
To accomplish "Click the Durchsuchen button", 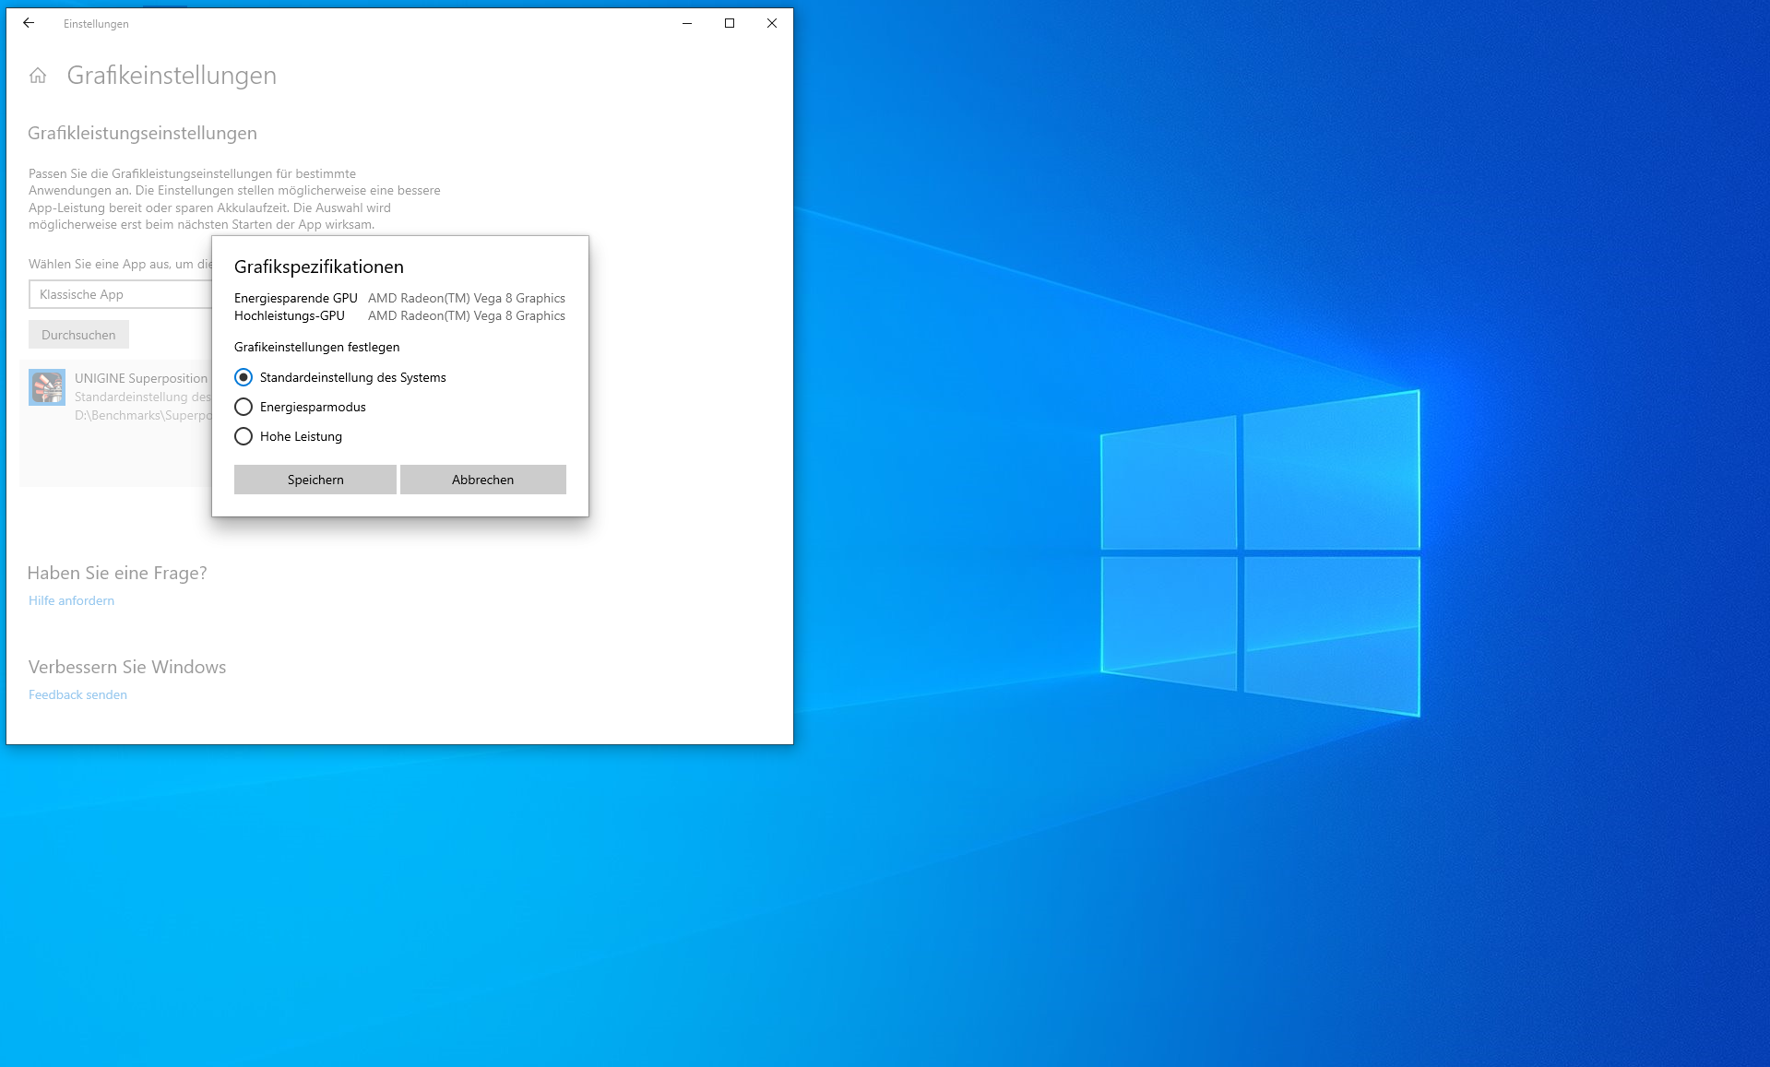I will (78, 335).
